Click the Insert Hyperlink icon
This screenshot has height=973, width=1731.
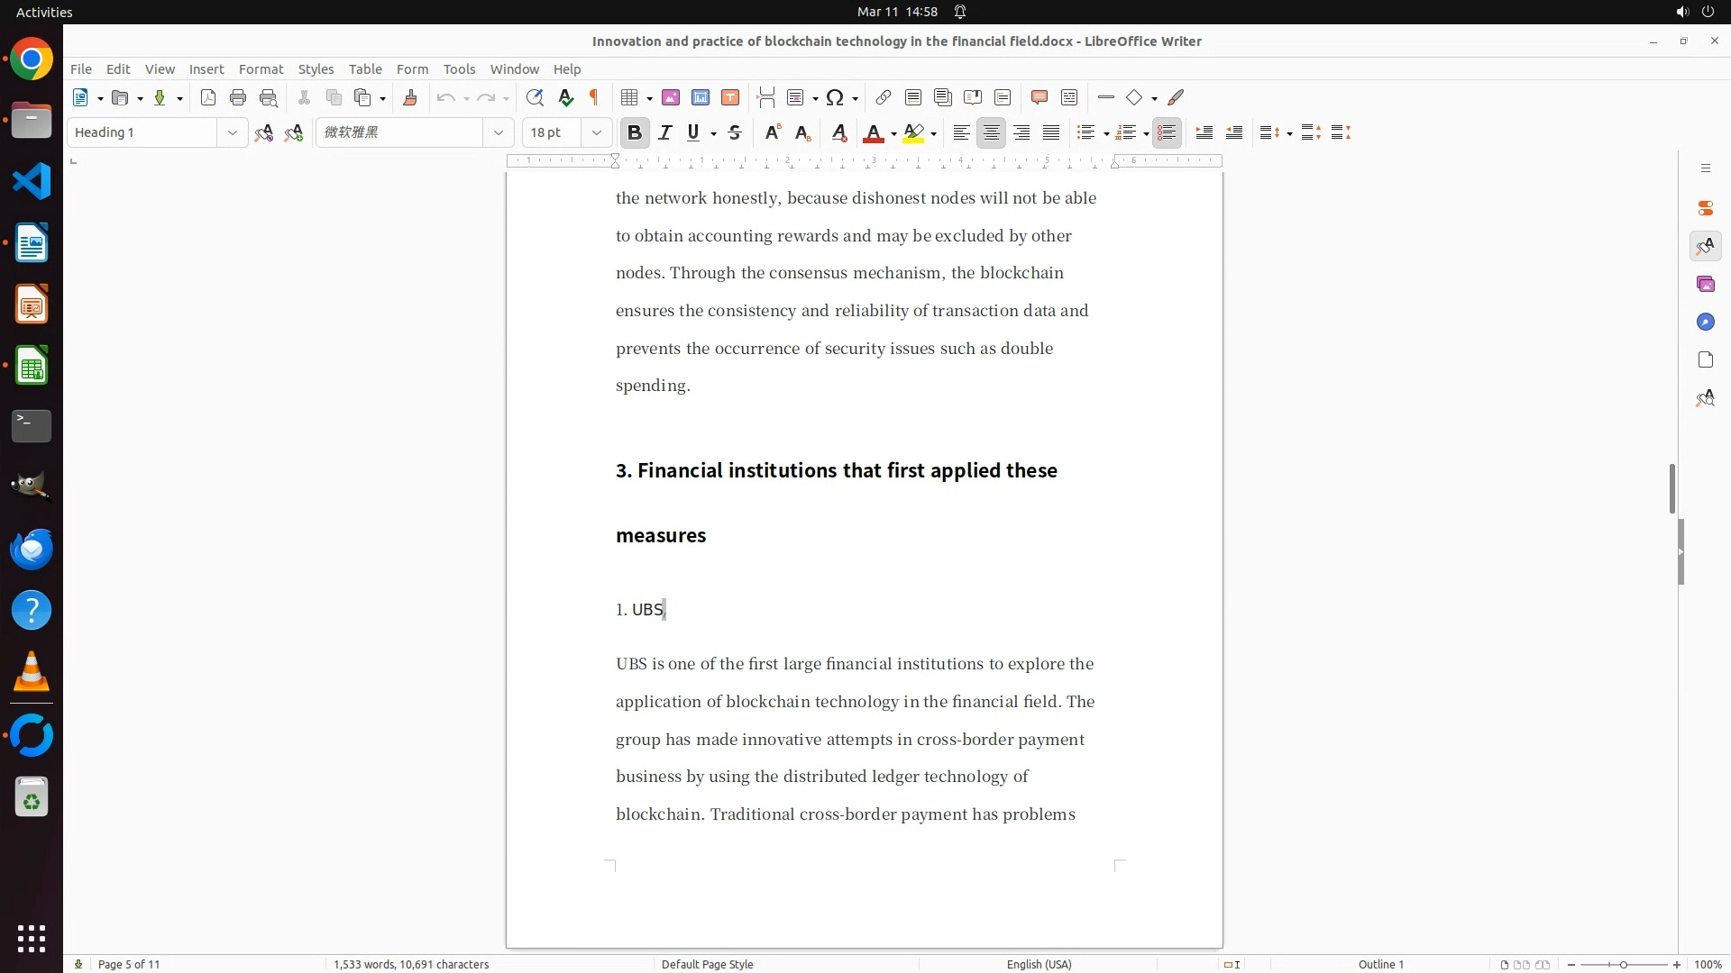click(884, 98)
